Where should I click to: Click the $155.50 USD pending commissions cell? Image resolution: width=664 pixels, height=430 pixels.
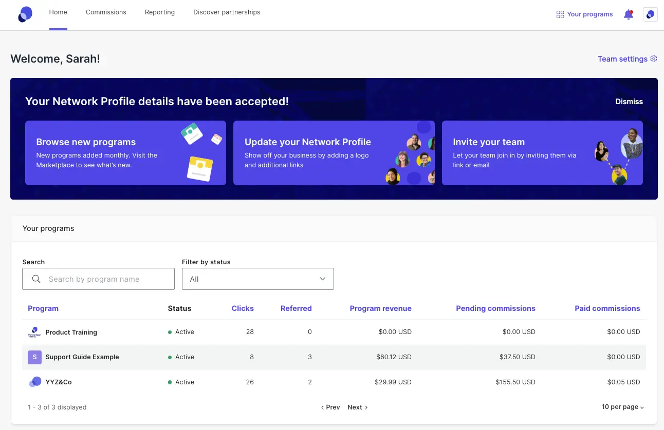coord(515,382)
